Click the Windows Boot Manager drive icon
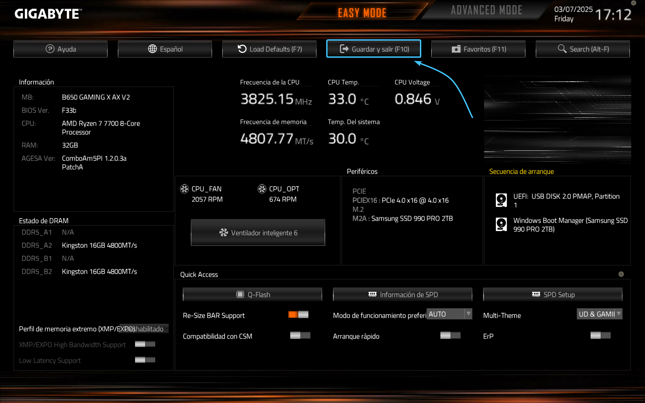The width and height of the screenshot is (645, 403). coord(501,224)
